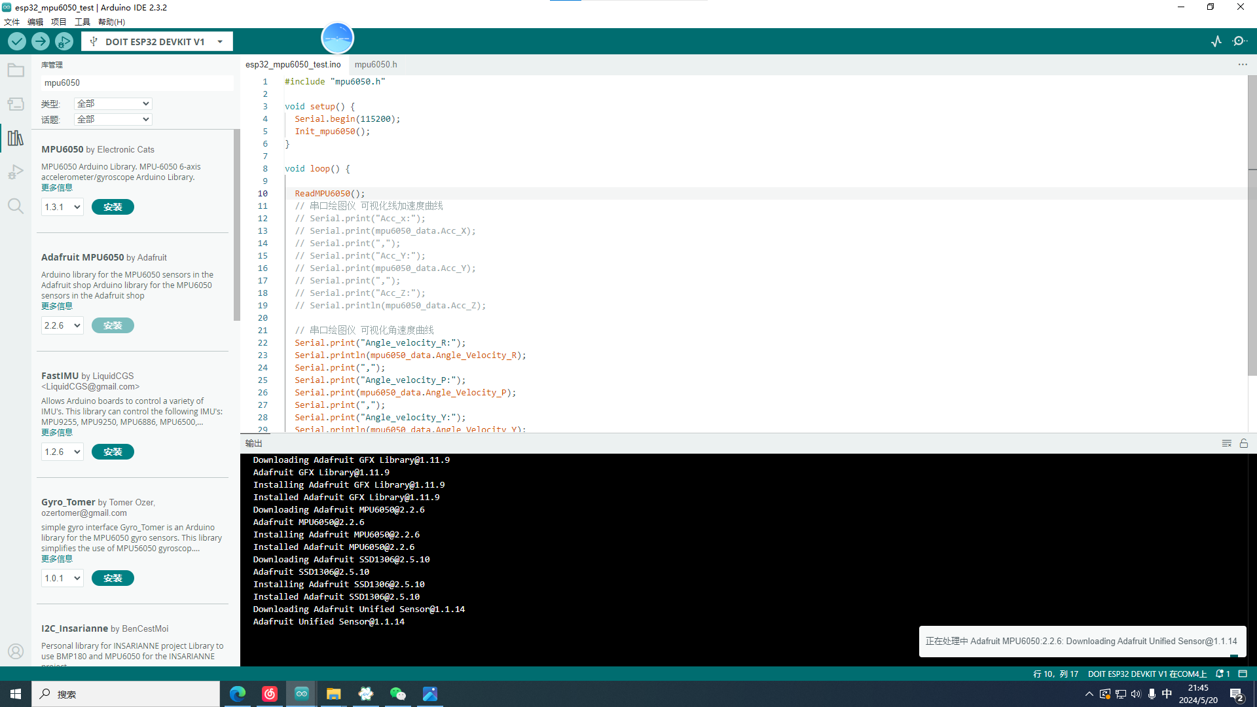1257x707 pixels.
Task: Open the Sketchbook folder sidebar icon
Action: click(16, 70)
